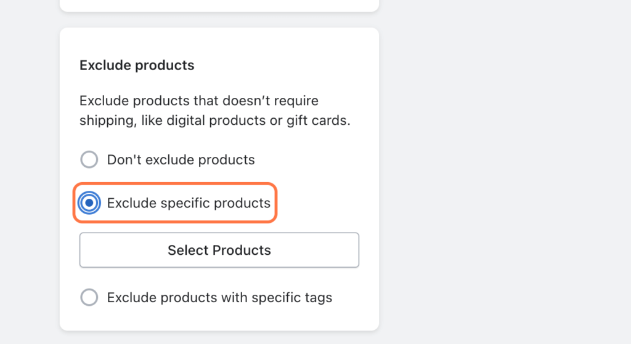Choose the "Exclude products with specific tags" radio
The height and width of the screenshot is (344, 631).
(89, 298)
